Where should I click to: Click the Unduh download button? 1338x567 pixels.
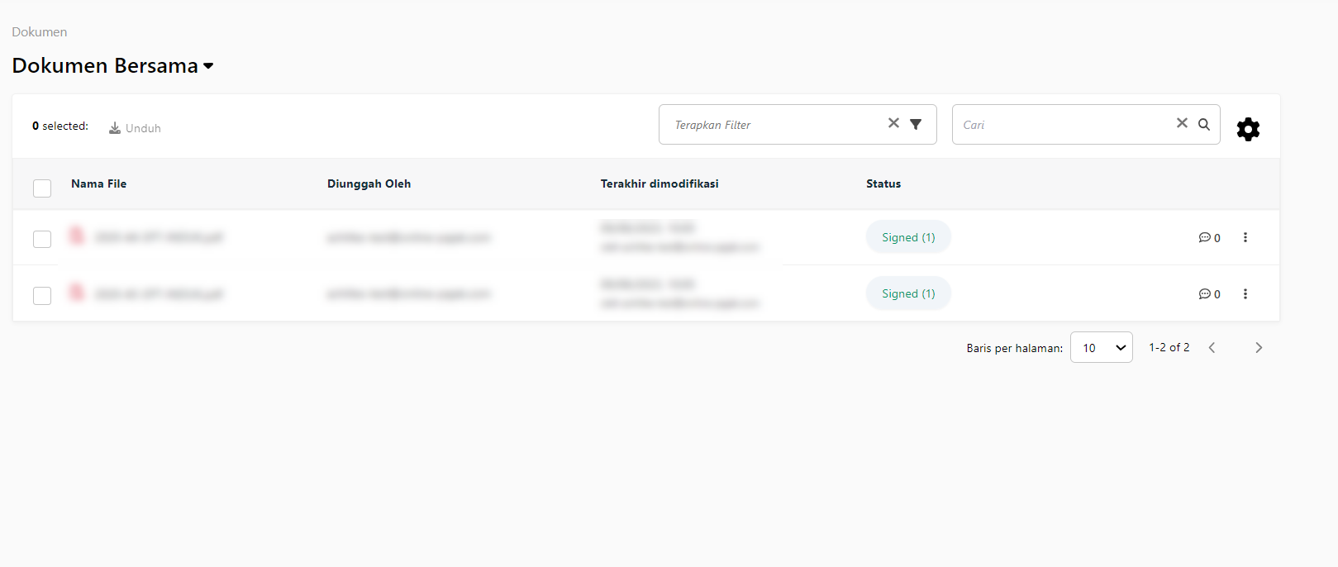coord(135,128)
